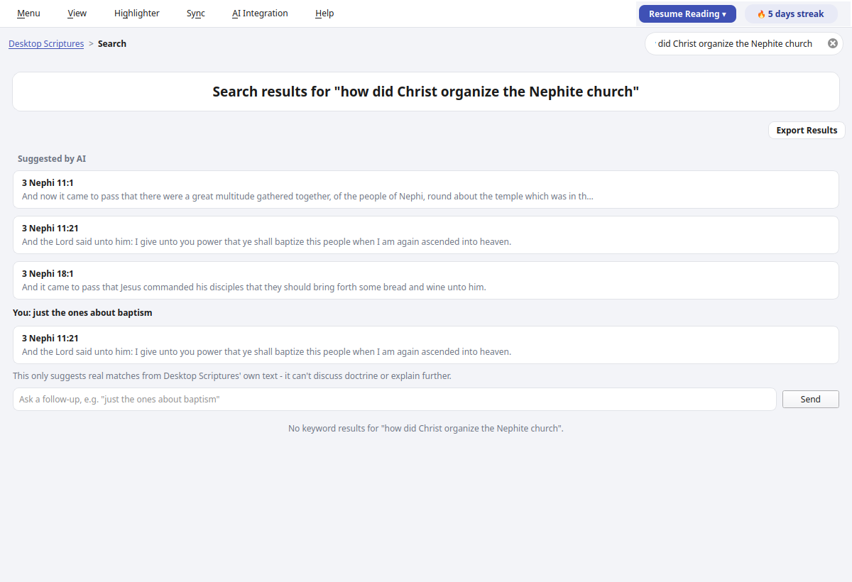Click the 5 days streak badge
Image resolution: width=852 pixels, height=582 pixels.
tap(791, 14)
